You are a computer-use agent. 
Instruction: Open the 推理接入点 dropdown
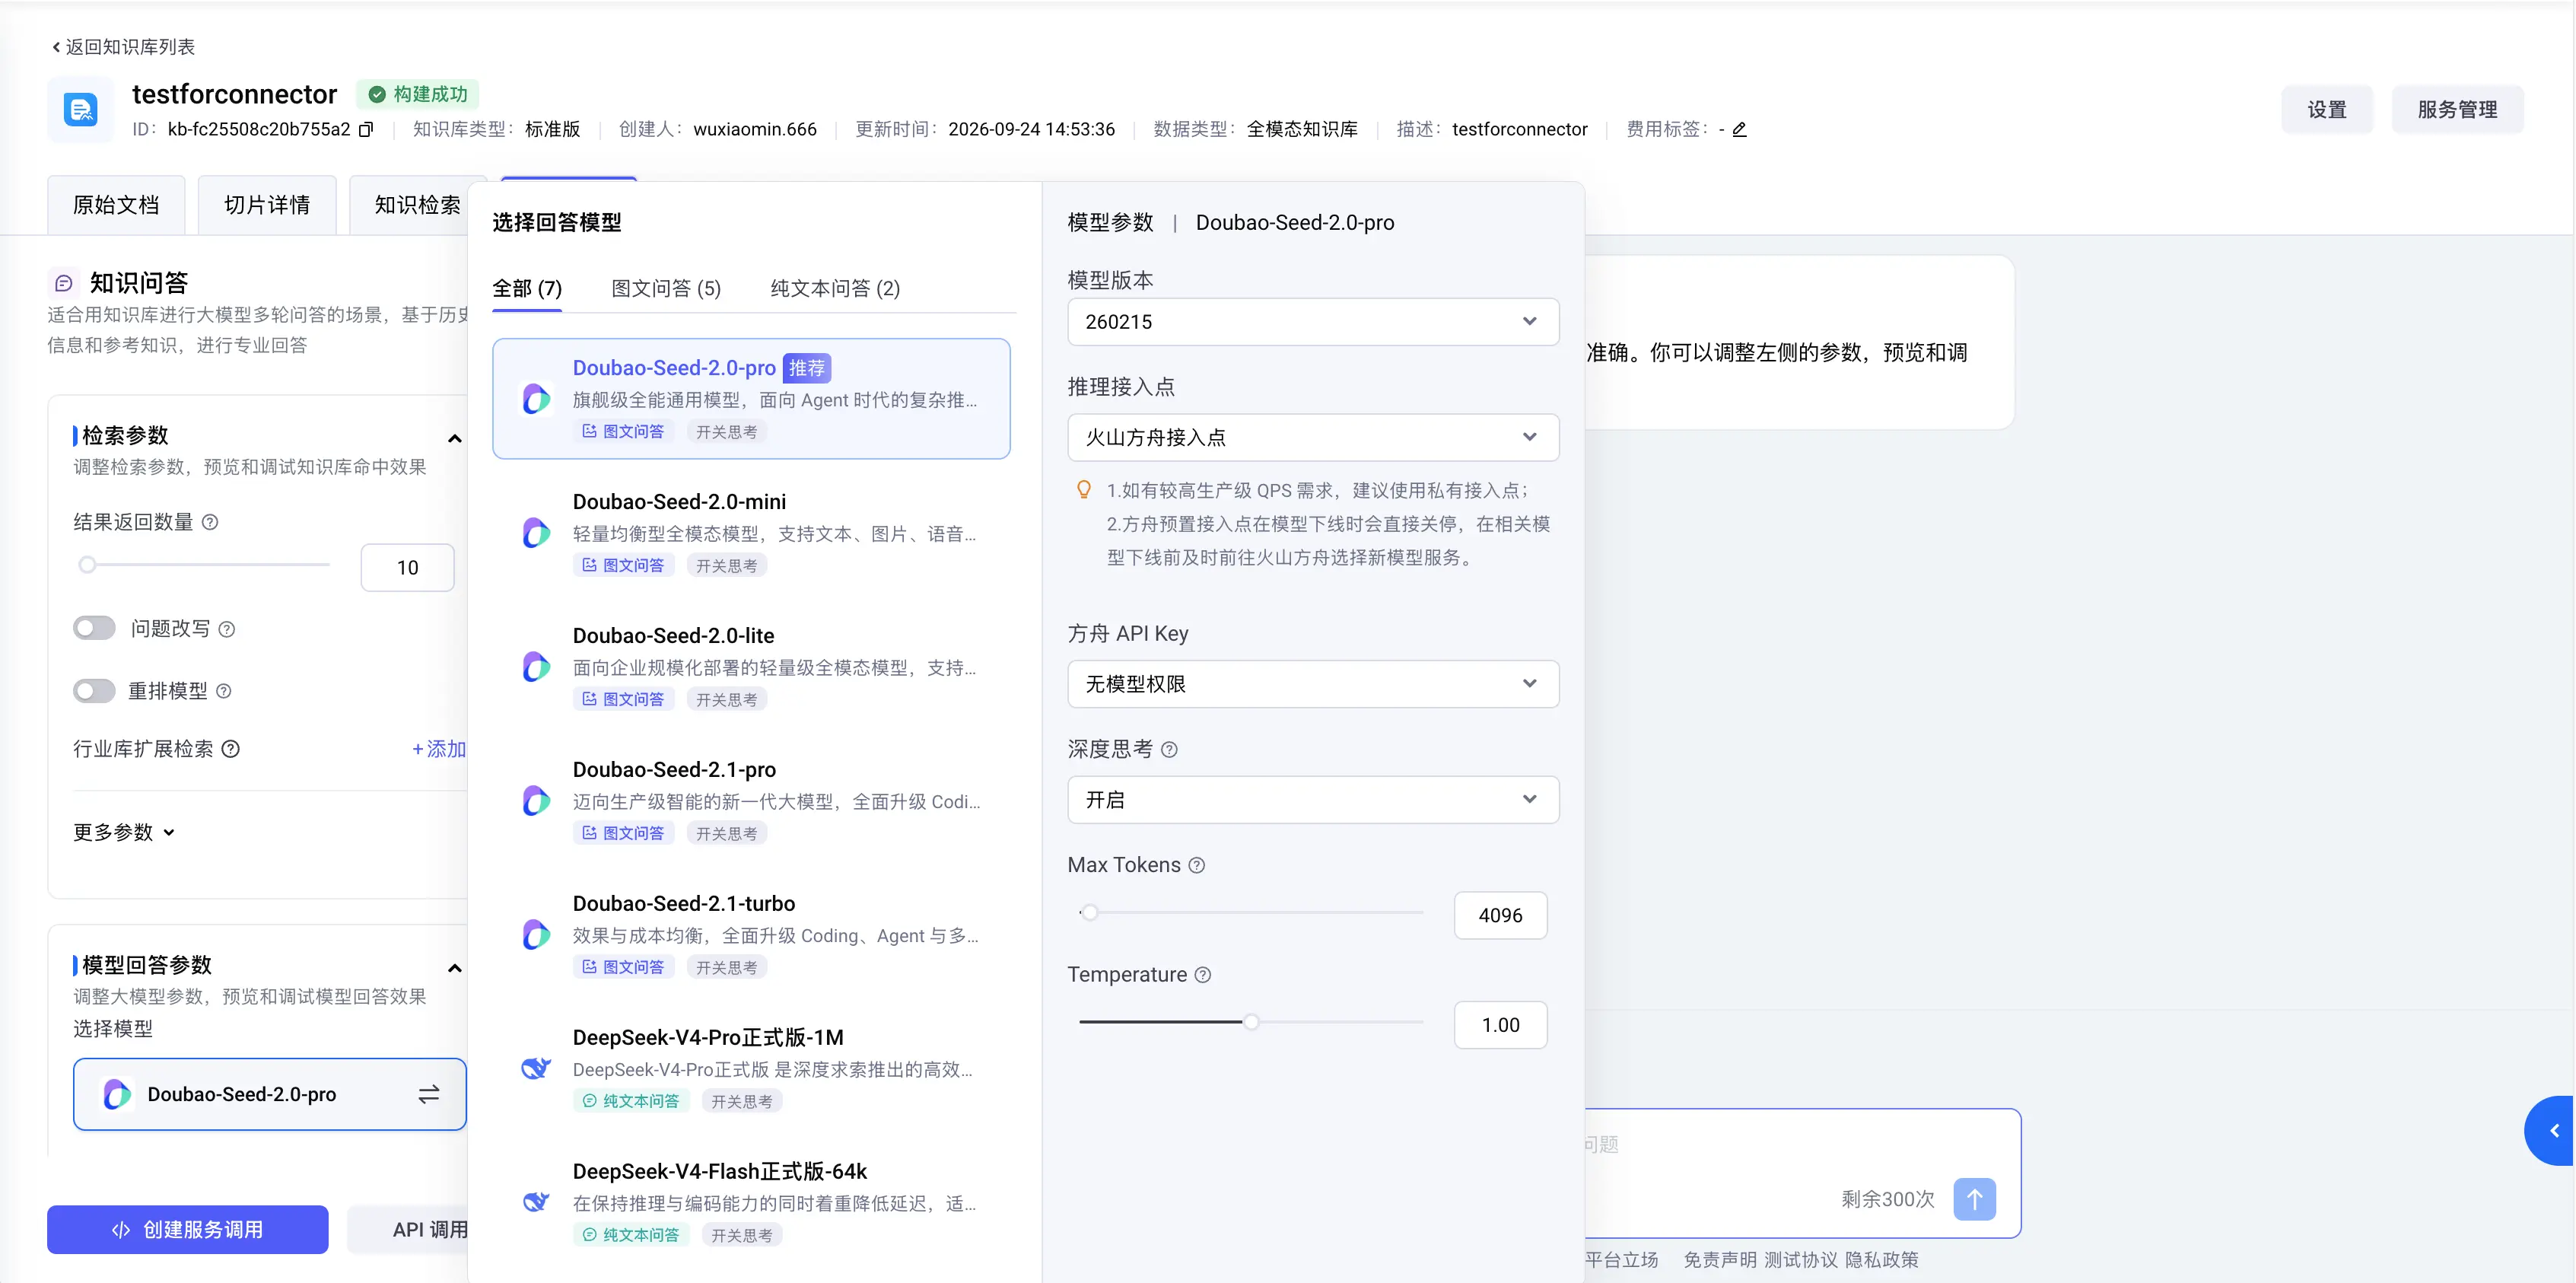[1313, 437]
